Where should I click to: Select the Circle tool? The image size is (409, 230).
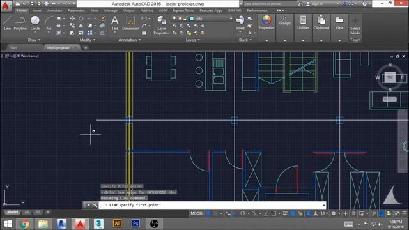coord(35,23)
